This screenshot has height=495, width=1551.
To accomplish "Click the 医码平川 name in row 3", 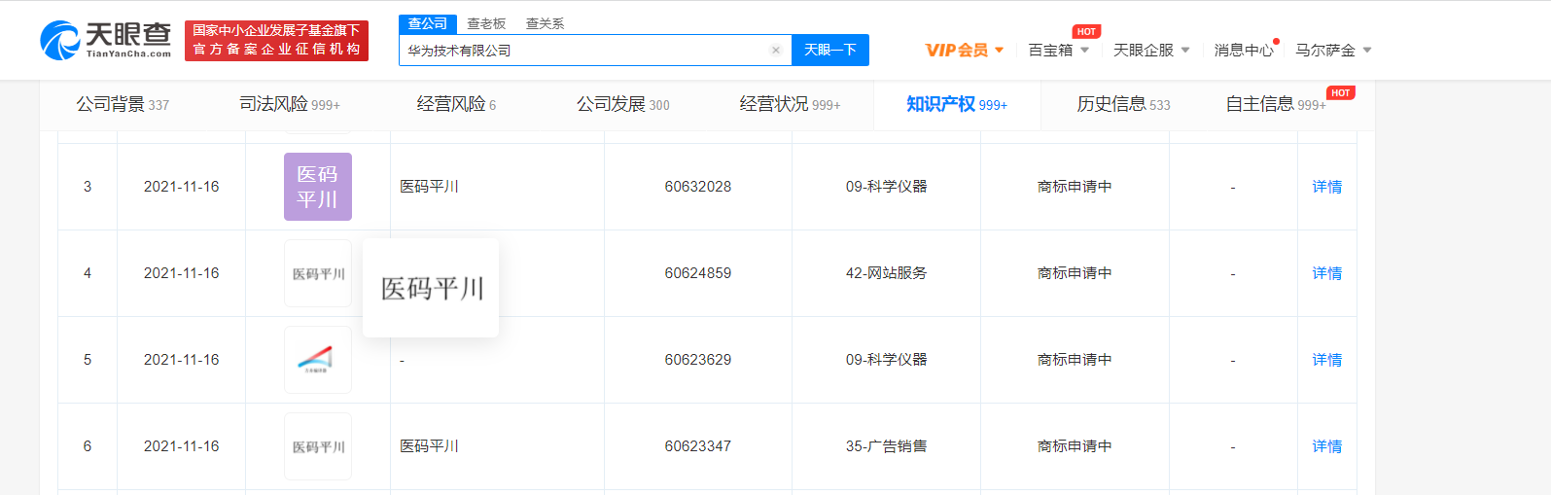I will click(429, 187).
